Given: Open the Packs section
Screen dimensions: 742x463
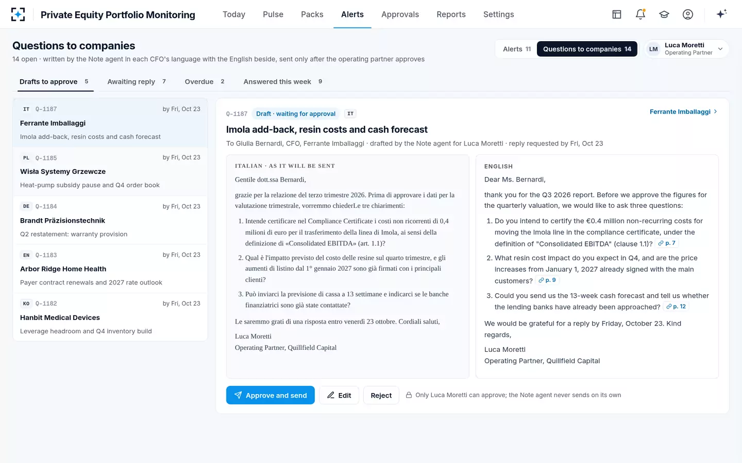Looking at the screenshot, I should point(312,14).
